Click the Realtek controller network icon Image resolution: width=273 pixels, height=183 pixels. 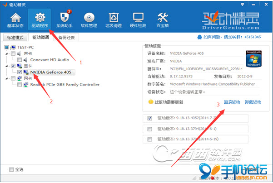(26, 85)
